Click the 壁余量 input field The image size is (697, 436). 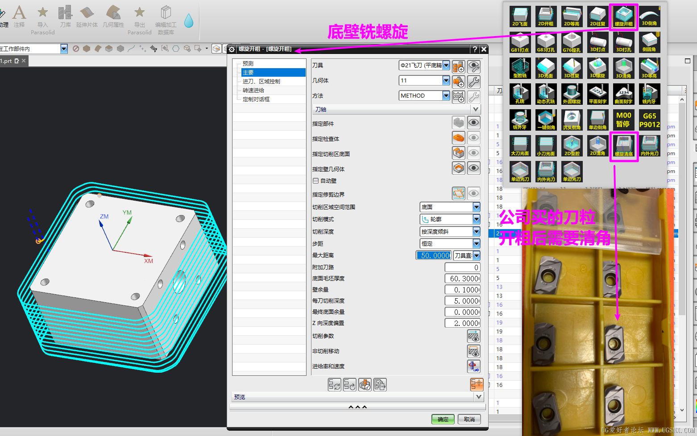(x=462, y=290)
